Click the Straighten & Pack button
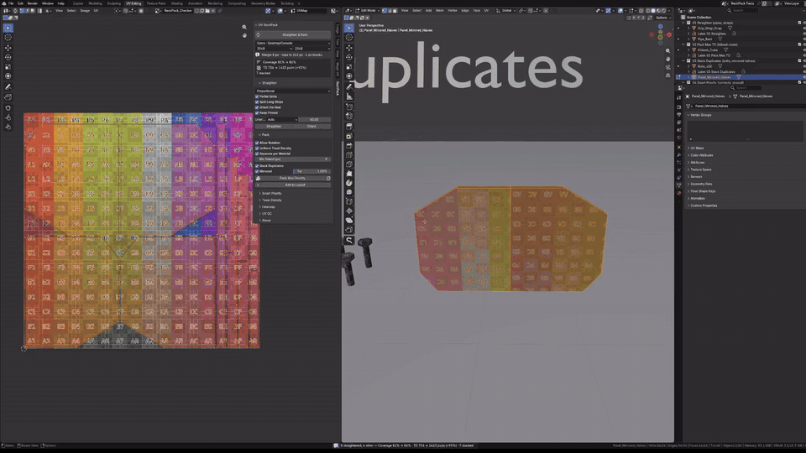This screenshot has width=806, height=453. point(293,34)
